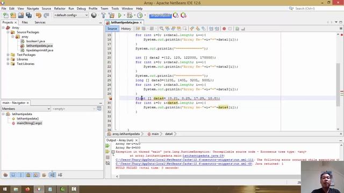Toggle Show Inner Classes filter in Navigator
344x193 pixels.
pyautogui.click(x=36, y=175)
